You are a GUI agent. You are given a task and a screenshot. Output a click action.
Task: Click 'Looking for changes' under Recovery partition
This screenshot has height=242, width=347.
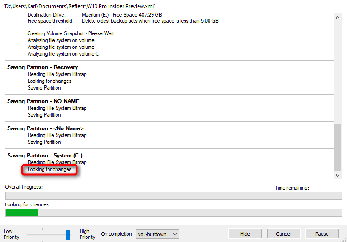click(49, 81)
